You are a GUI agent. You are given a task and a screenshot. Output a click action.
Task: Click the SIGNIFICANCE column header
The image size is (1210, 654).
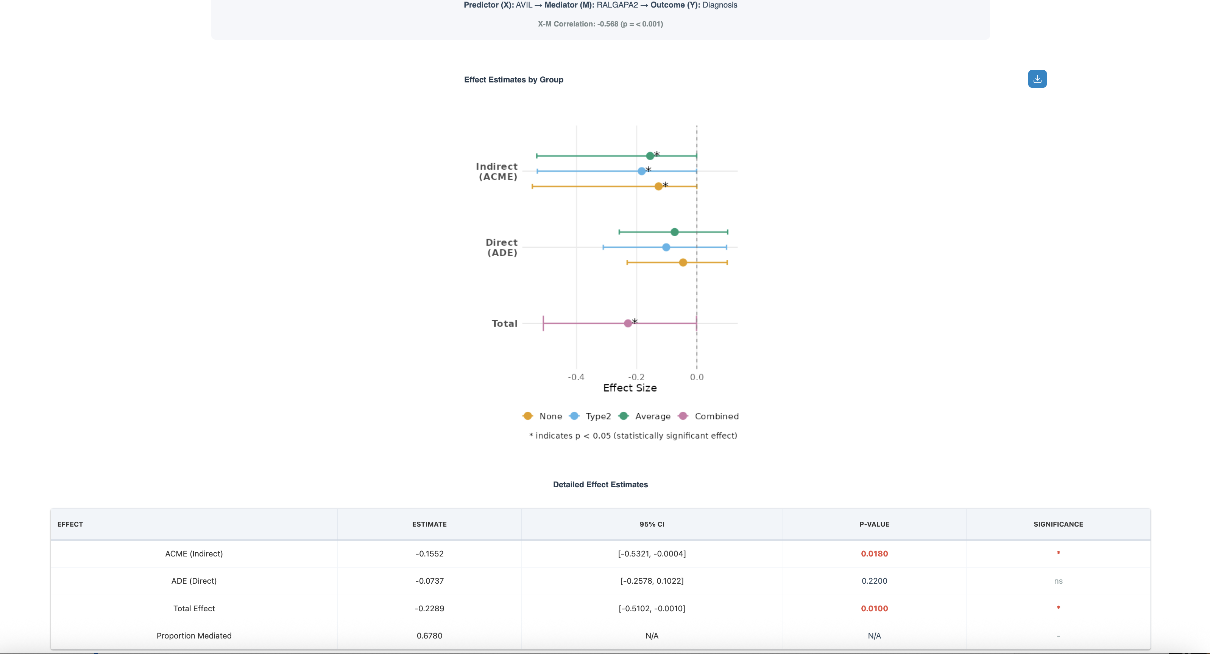[x=1058, y=524]
